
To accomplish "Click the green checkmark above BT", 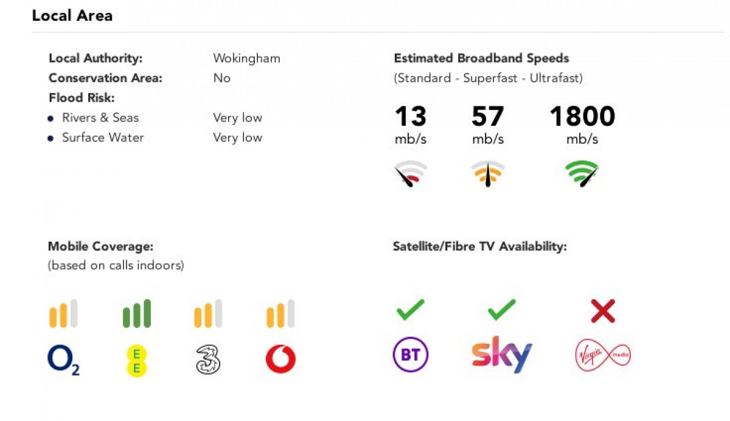I will [x=411, y=311].
